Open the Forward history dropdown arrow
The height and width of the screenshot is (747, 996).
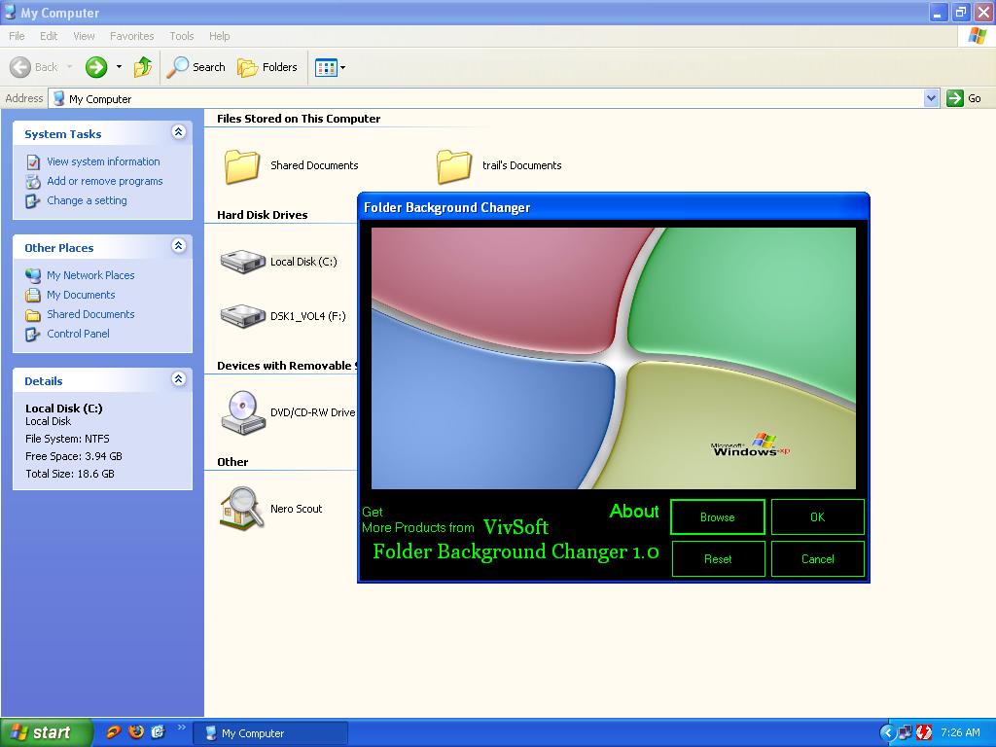[119, 67]
